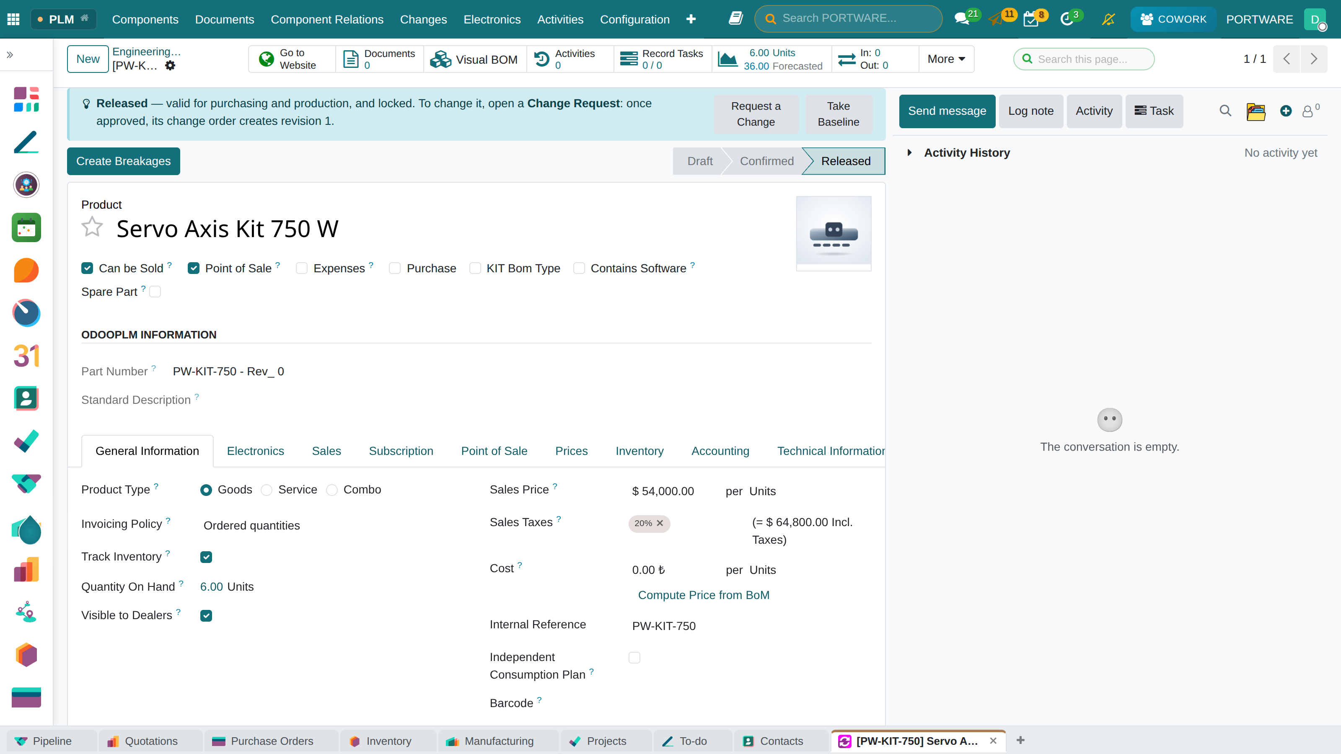Image resolution: width=1341 pixels, height=754 pixels.
Task: Expand the left sidebar chevrons
Action: [x=10, y=54]
